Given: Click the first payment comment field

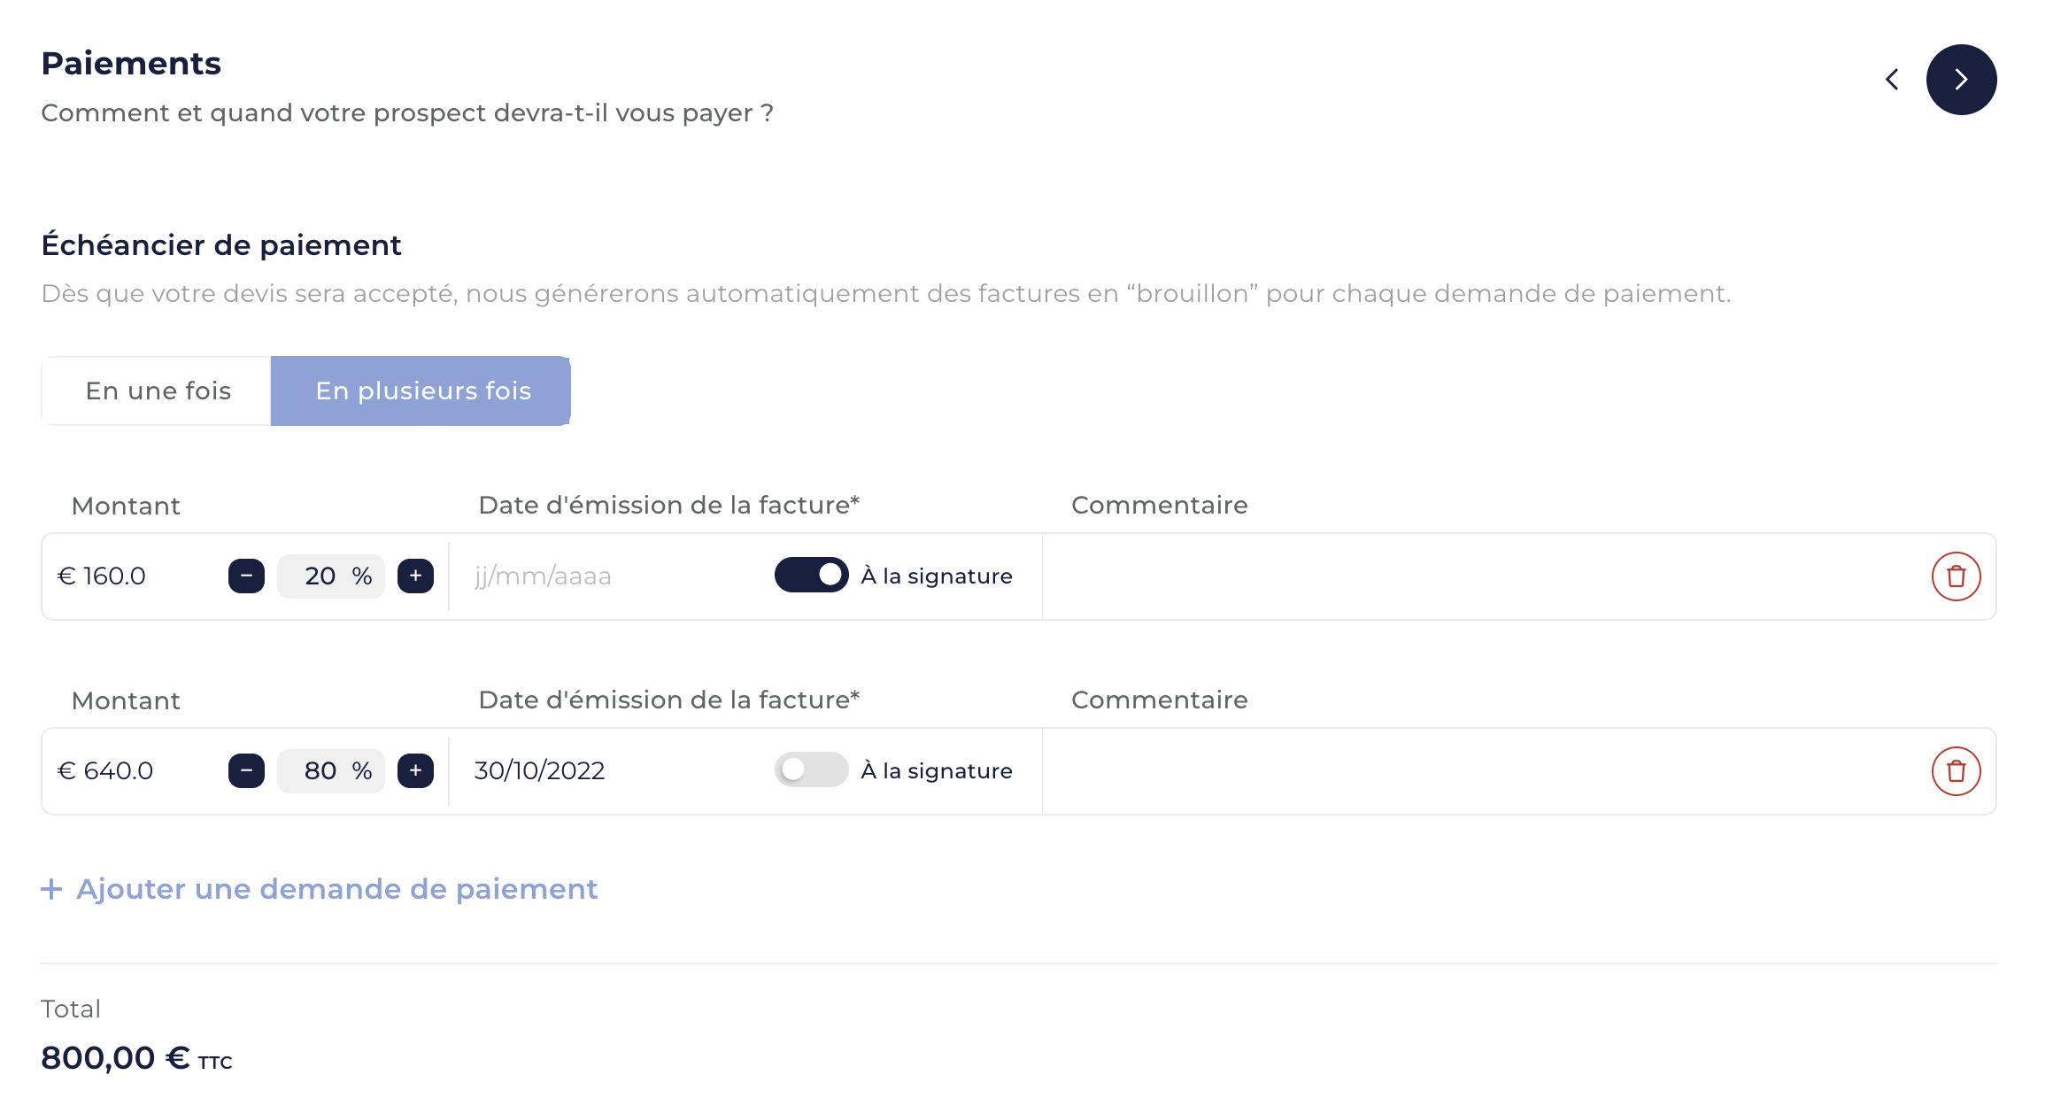Looking at the screenshot, I should point(1483,576).
